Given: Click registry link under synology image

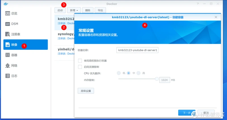Looking at the screenshot, I should 66,38.
